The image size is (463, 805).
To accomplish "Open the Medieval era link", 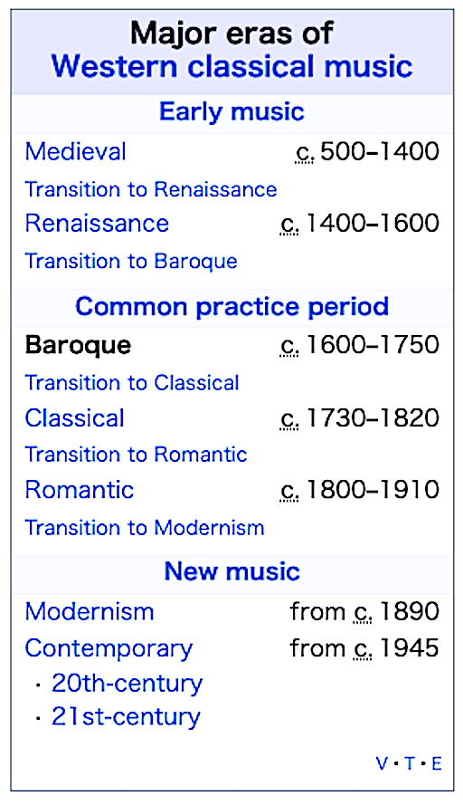I will [75, 152].
